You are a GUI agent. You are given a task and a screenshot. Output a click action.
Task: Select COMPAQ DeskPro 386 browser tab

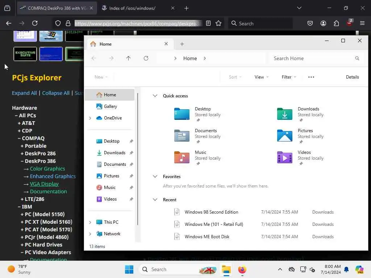coord(57,8)
